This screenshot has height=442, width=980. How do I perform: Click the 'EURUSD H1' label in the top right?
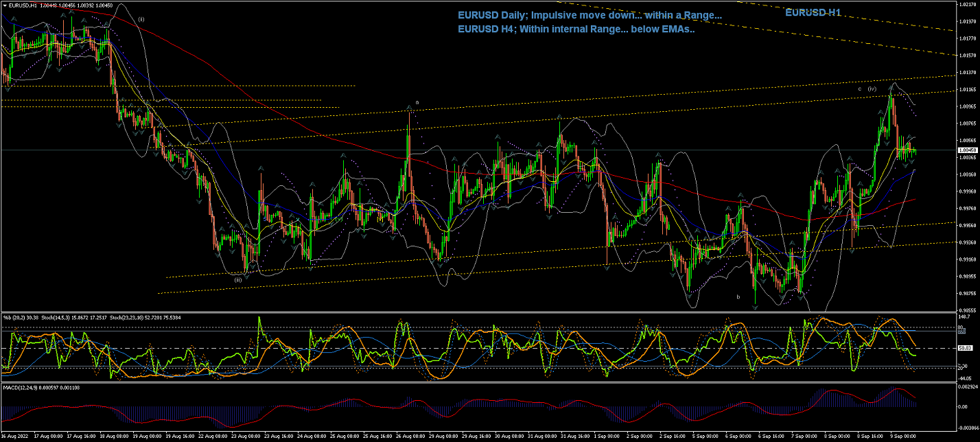813,12
